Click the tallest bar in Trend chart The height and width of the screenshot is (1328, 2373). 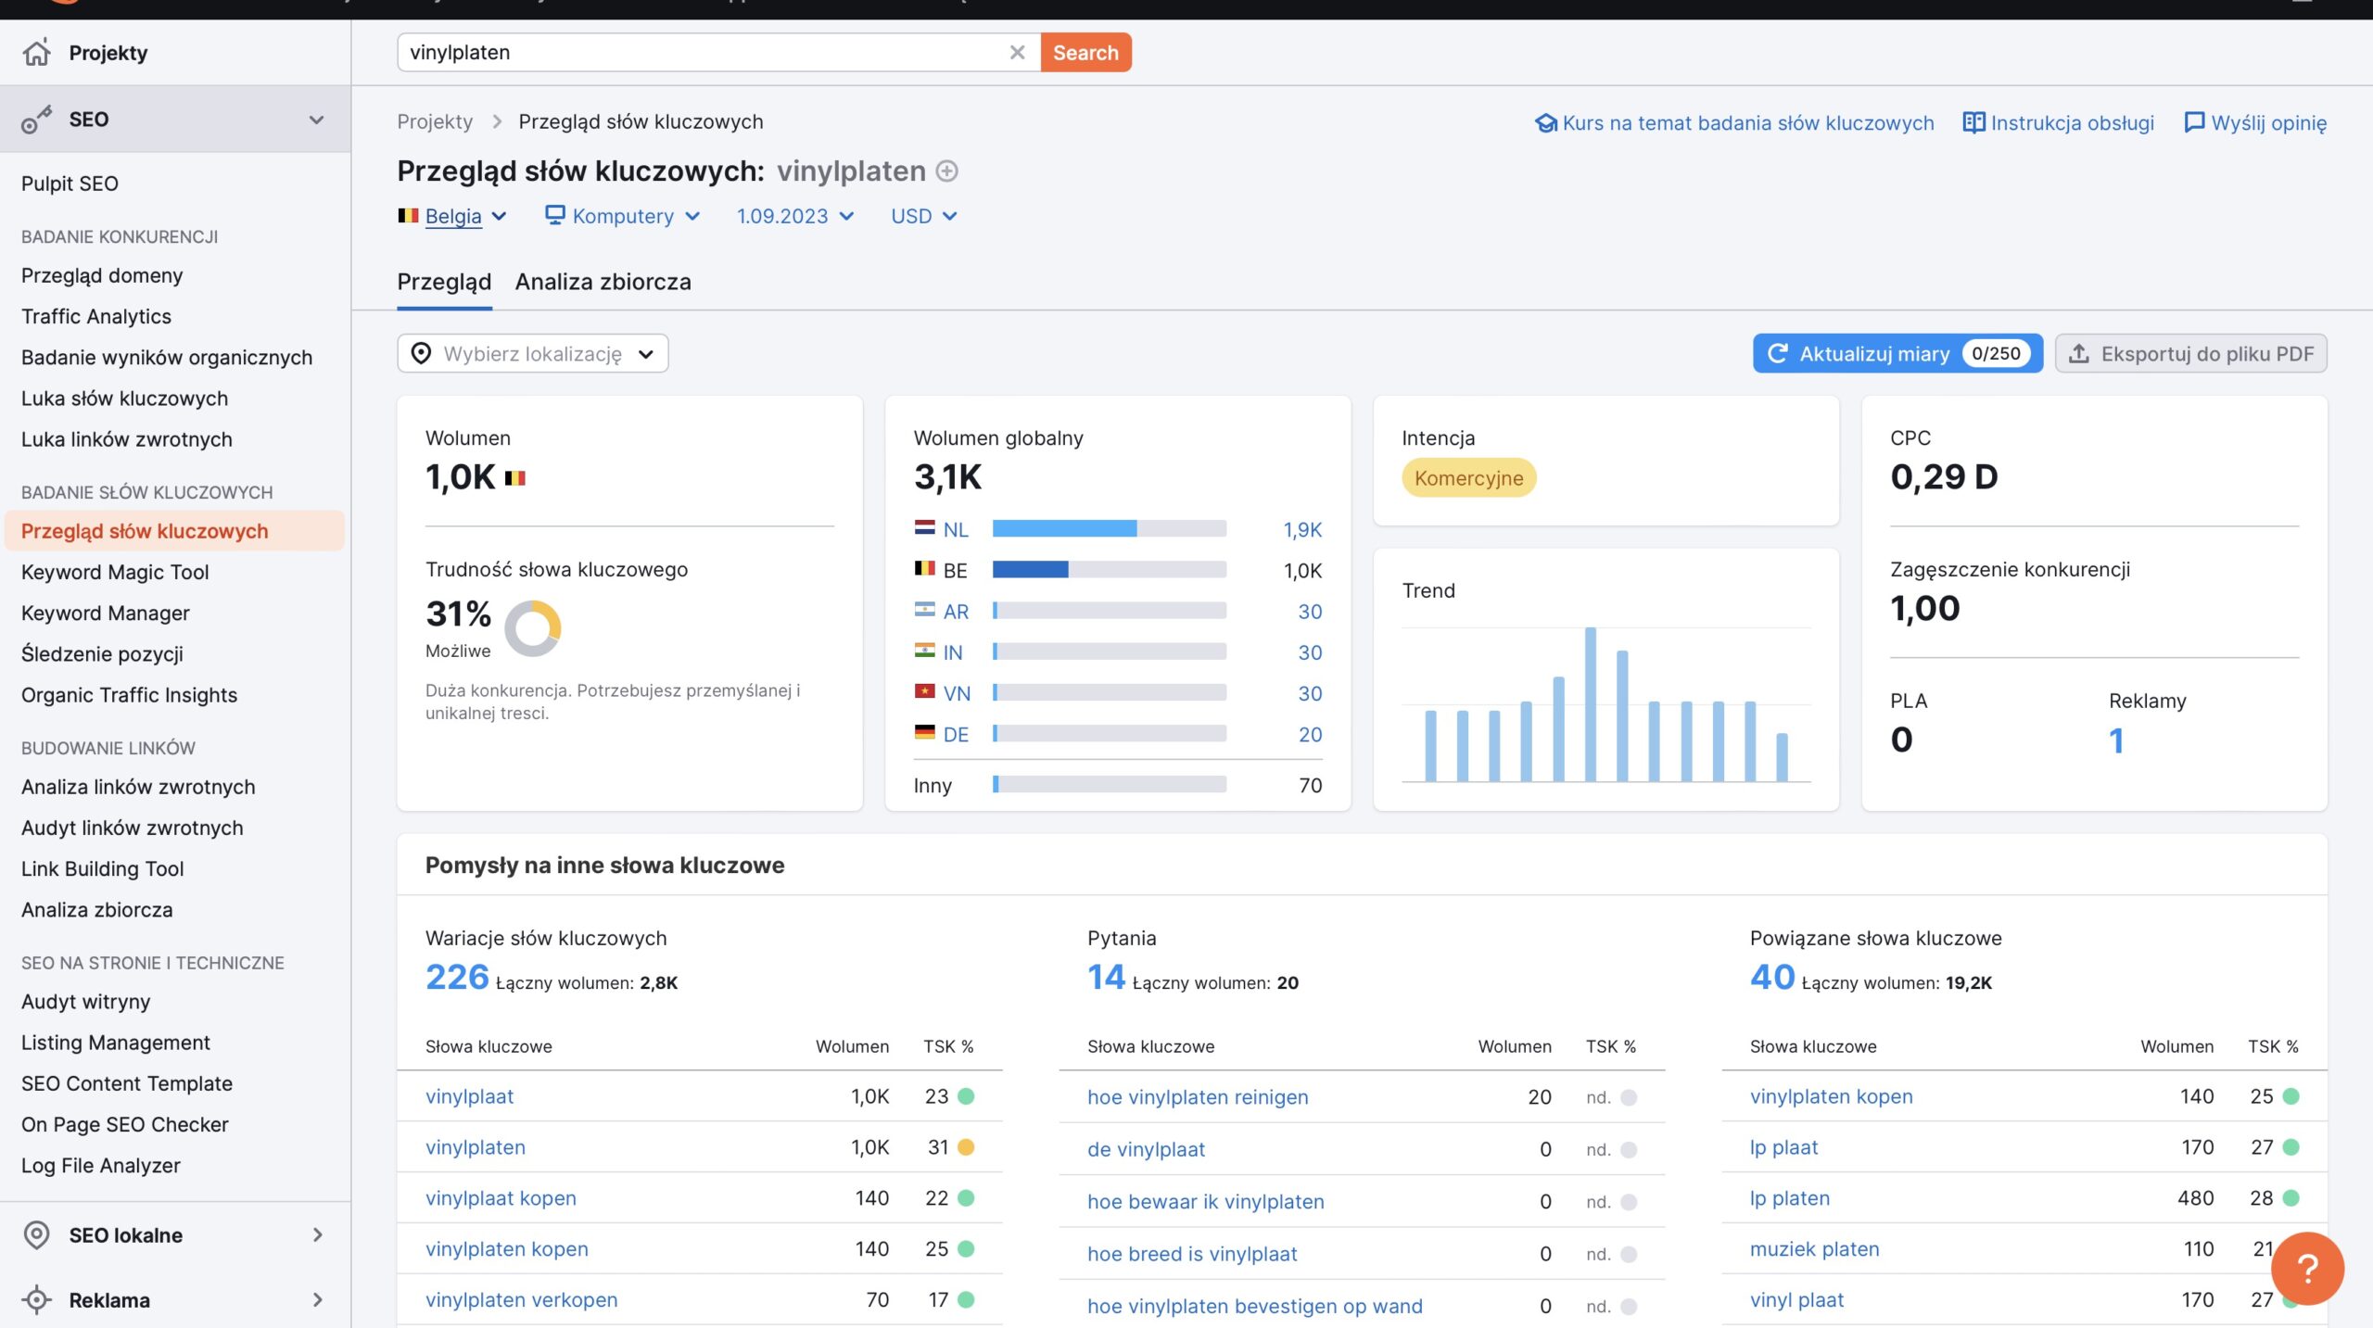pos(1591,704)
